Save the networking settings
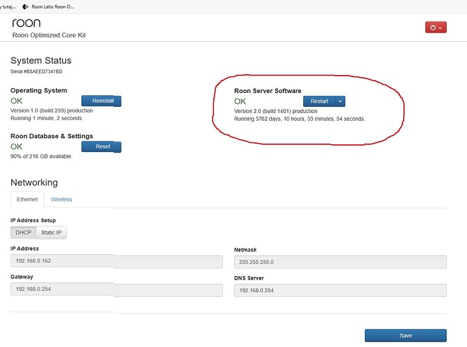The height and width of the screenshot is (347, 467). (406, 336)
